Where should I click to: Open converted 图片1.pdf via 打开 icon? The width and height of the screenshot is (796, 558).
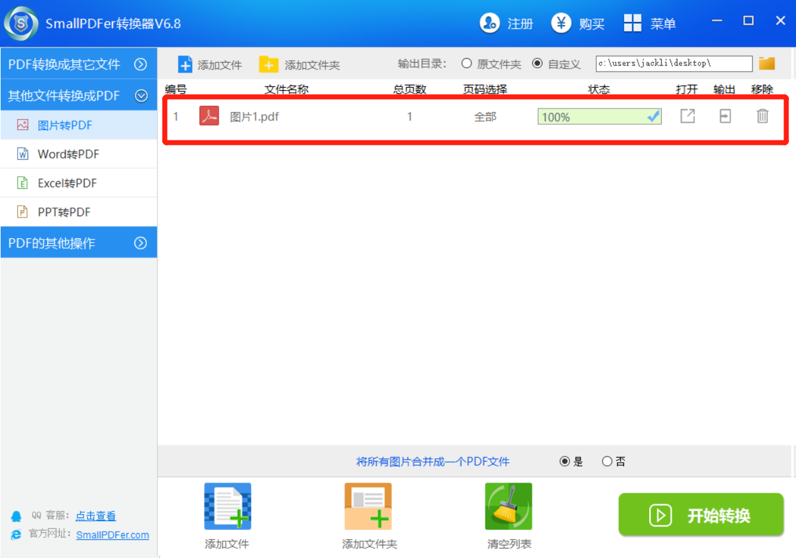[x=687, y=116]
